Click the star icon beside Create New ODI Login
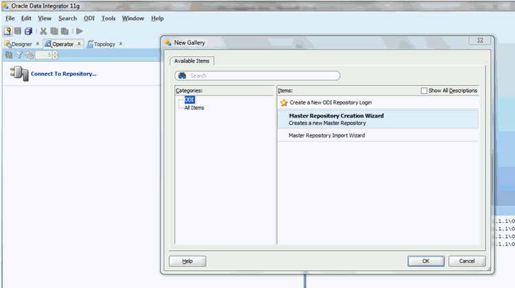515x288 pixels. tap(284, 102)
